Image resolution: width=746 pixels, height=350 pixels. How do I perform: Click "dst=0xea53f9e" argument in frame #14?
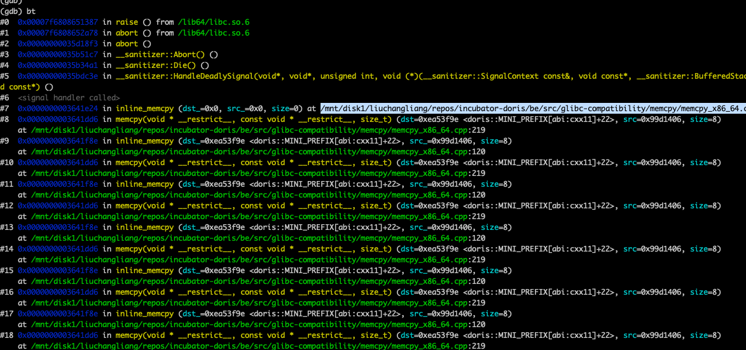point(430,248)
